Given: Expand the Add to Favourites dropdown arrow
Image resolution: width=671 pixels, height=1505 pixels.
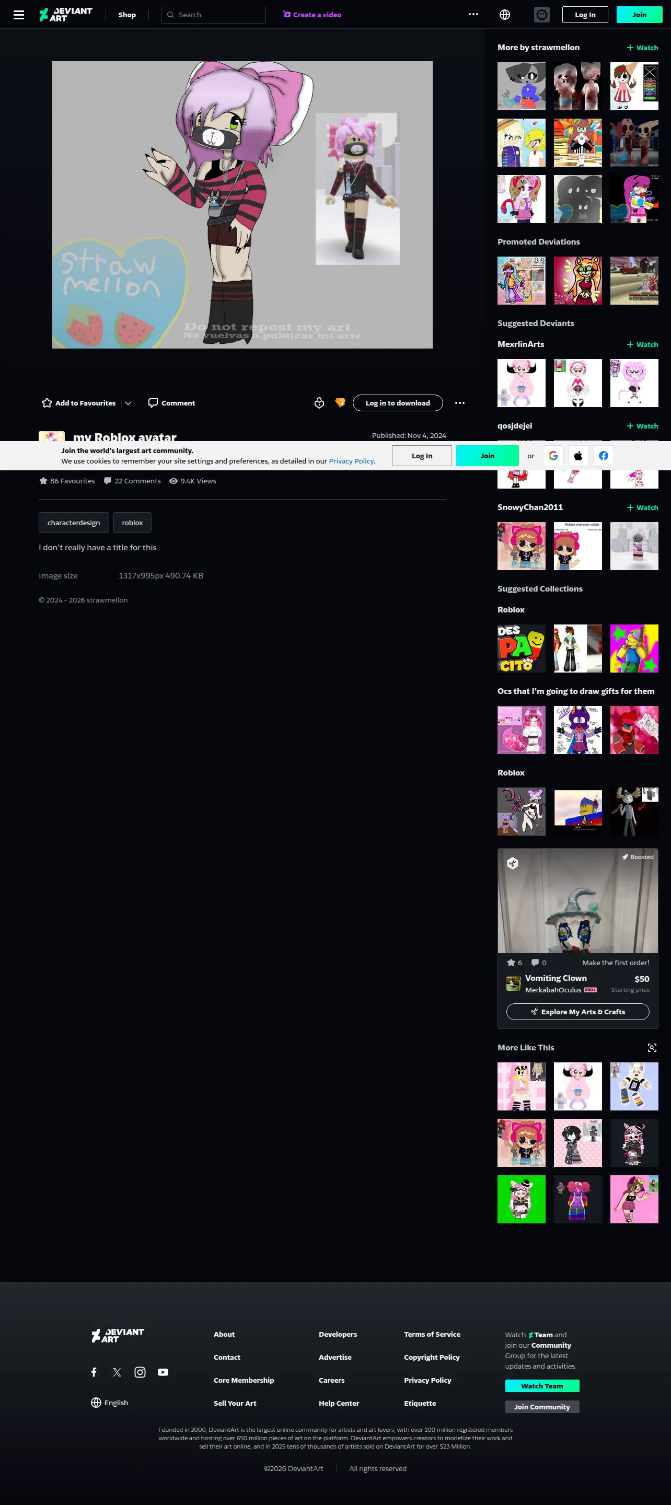Looking at the screenshot, I should pos(128,403).
